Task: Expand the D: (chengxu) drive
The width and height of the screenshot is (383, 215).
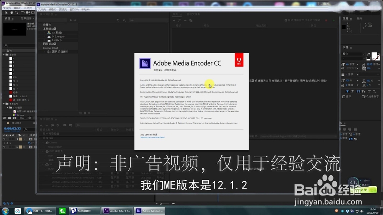Action: pyautogui.click(x=44, y=36)
